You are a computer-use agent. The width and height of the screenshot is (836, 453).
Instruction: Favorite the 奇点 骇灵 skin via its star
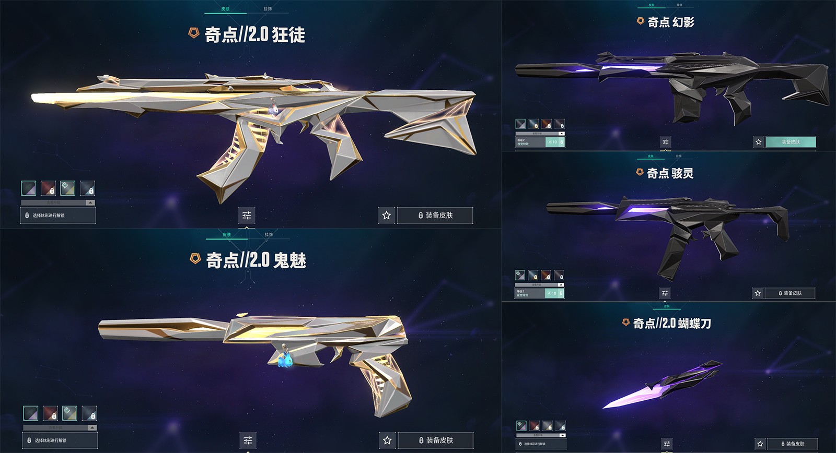tap(758, 293)
